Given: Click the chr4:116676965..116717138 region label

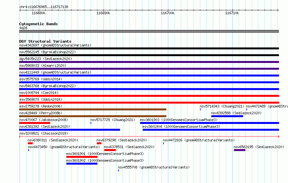Looking at the screenshot, I should [44, 7].
